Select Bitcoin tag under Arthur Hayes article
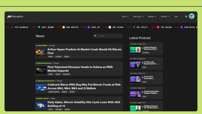 tap(50, 57)
